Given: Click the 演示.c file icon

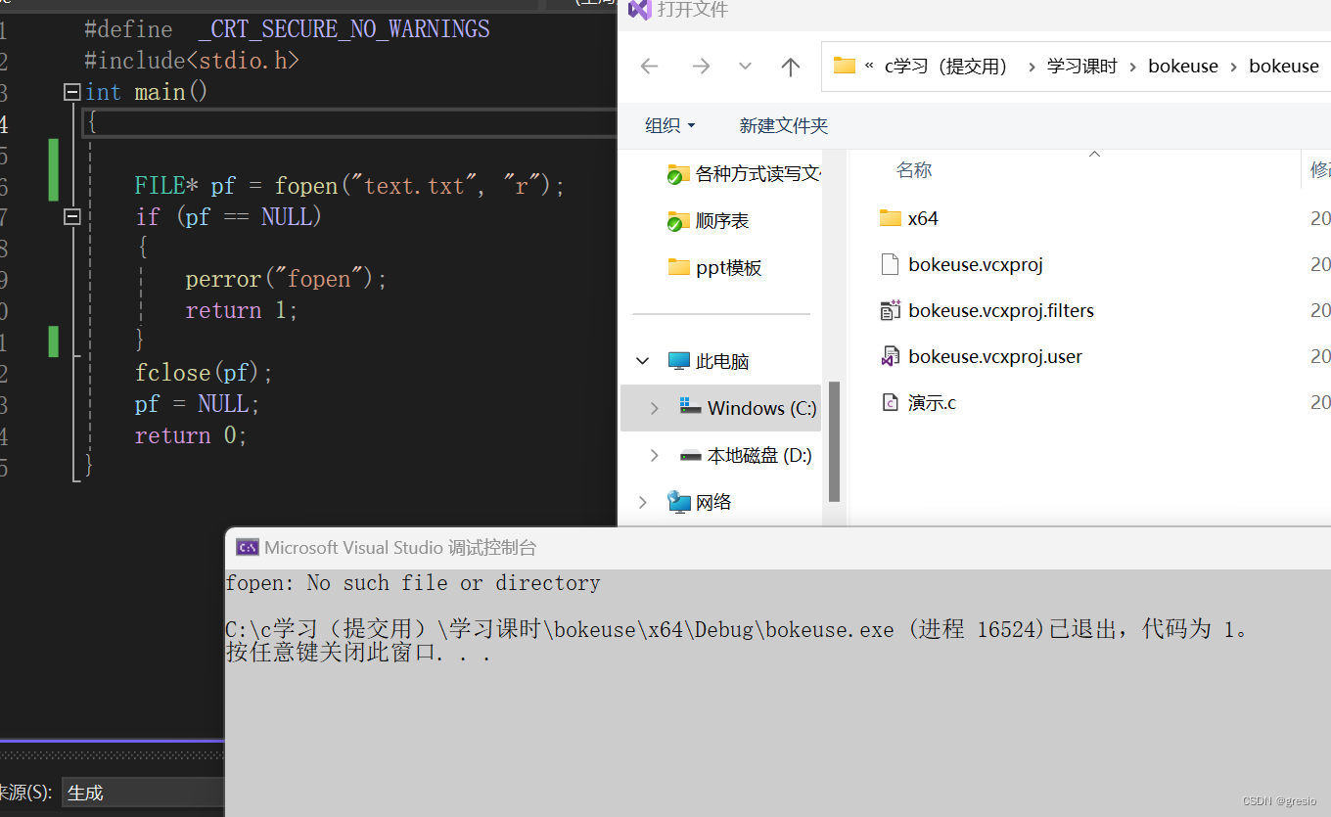Looking at the screenshot, I should coord(890,402).
